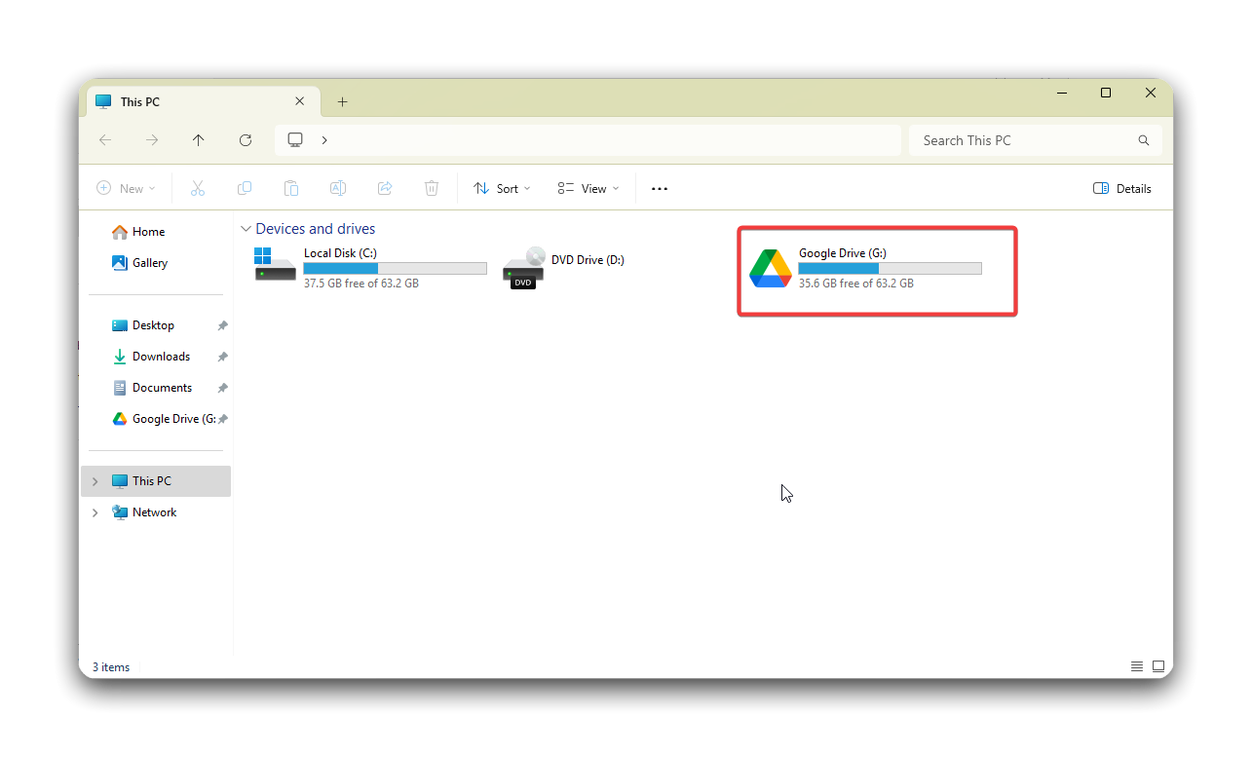Collapse the Devices and drives group
The image size is (1252, 757).
pyautogui.click(x=245, y=229)
